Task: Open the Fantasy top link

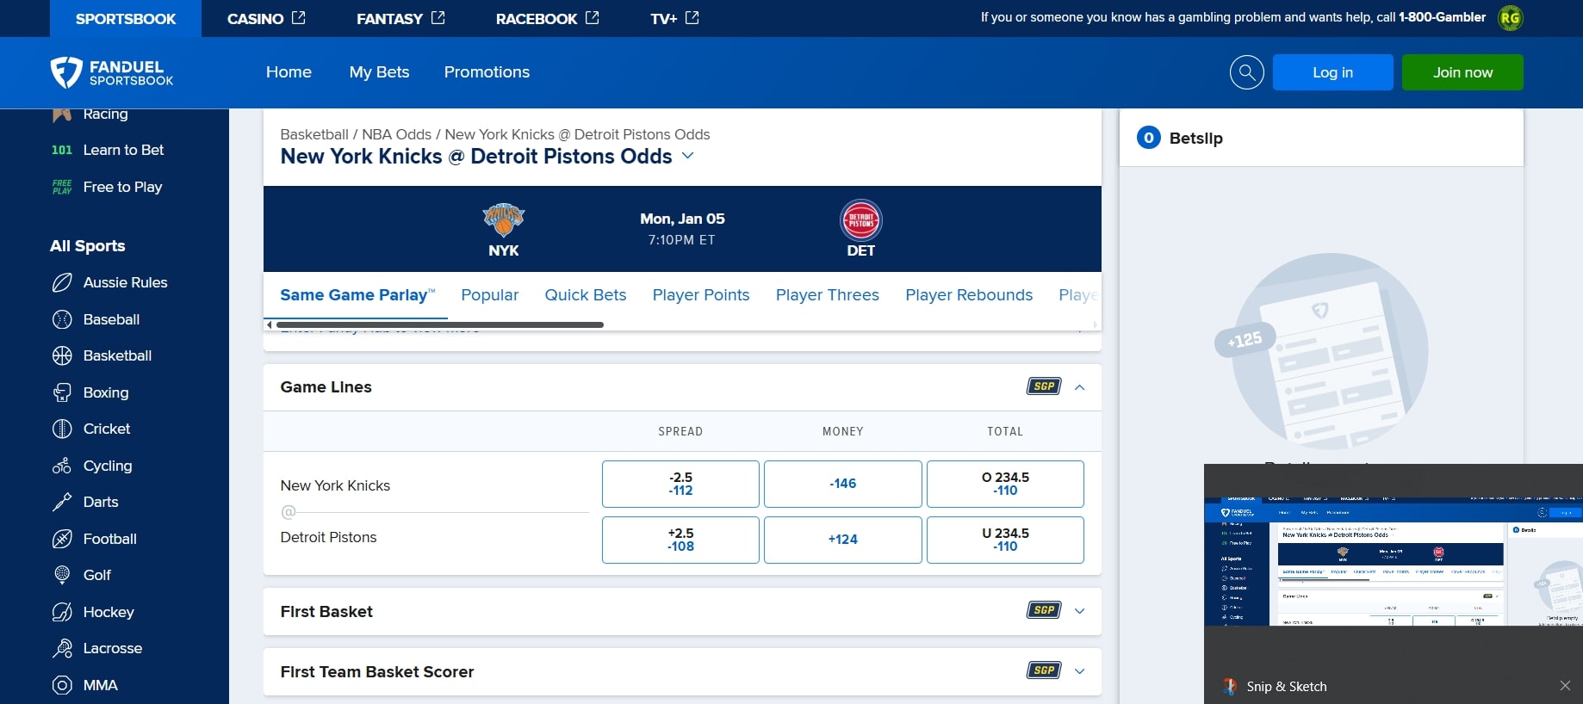Action: [x=400, y=18]
